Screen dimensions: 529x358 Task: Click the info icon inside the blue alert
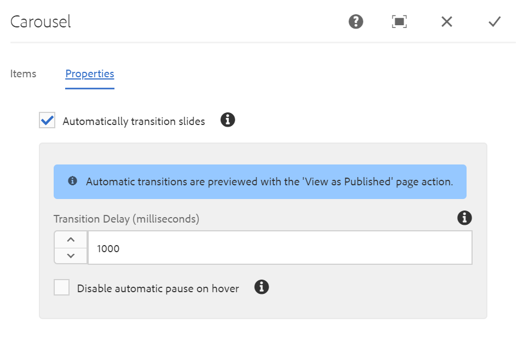coord(72,181)
